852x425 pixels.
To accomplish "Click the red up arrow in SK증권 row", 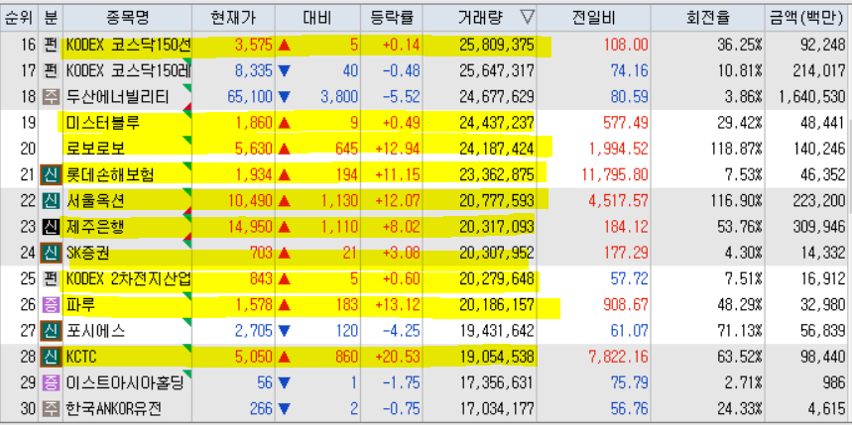I will (284, 253).
